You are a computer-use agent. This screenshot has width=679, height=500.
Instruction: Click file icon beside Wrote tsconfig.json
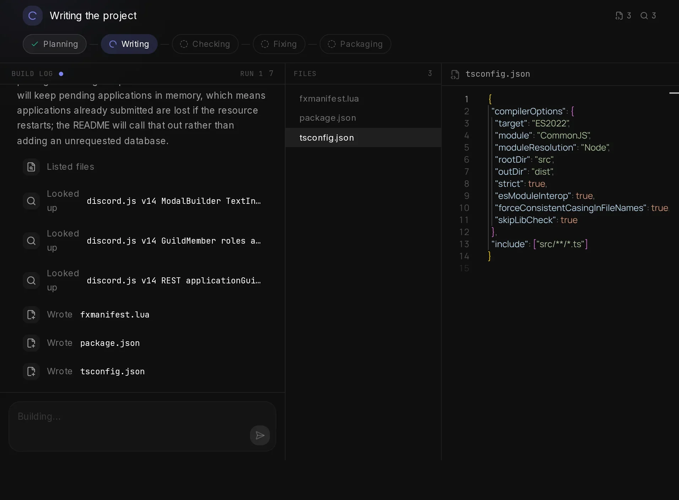[31, 371]
